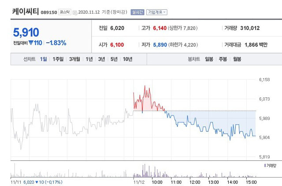Click the low price 5,890
The width and height of the screenshot is (282, 186).
(160, 45)
